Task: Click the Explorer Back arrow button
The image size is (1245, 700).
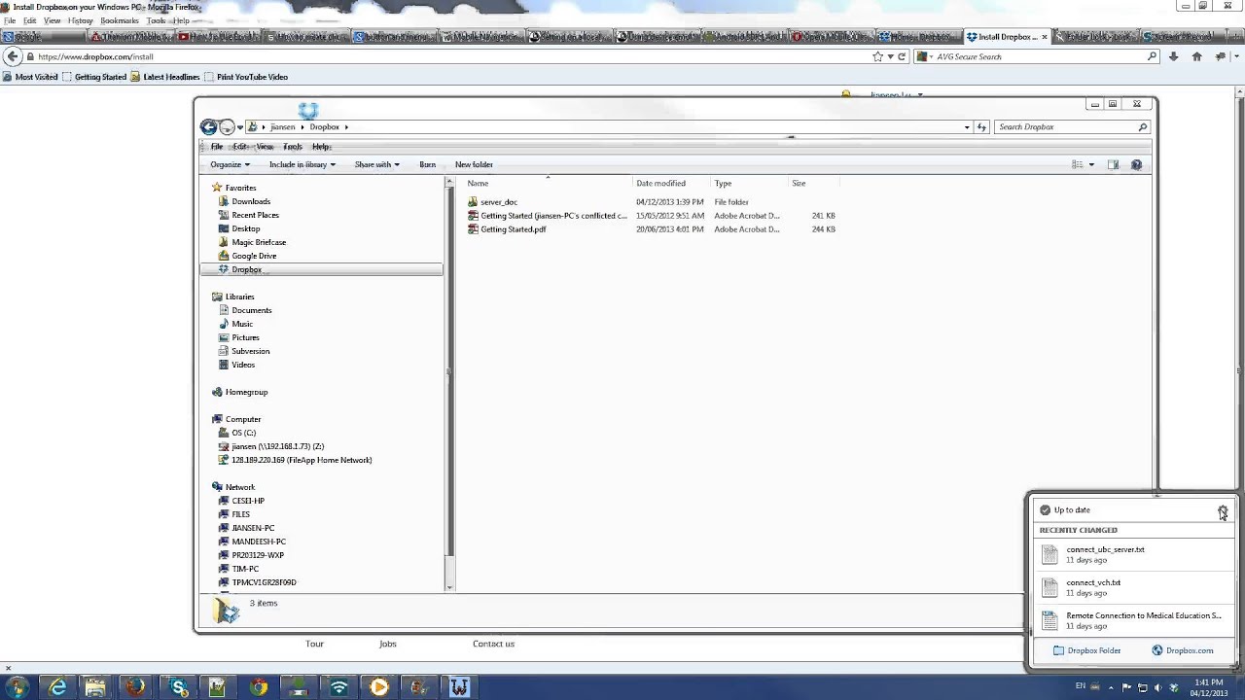Action: click(x=208, y=127)
